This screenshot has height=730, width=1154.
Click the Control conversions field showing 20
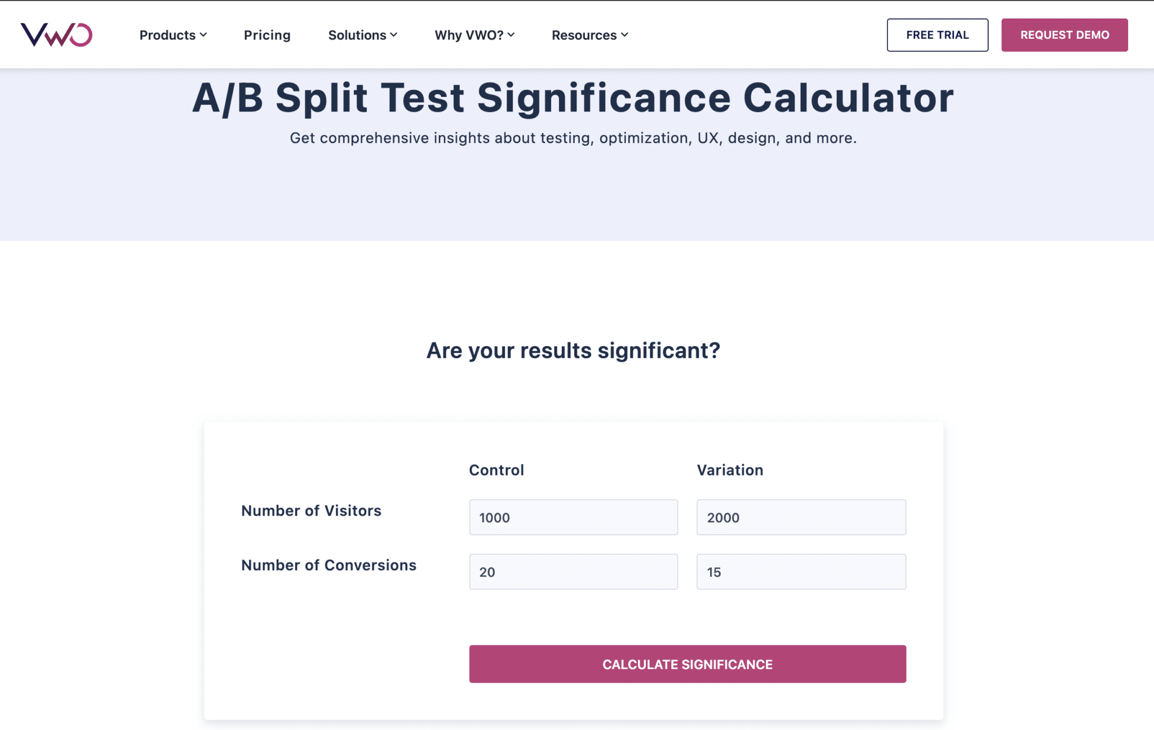pyautogui.click(x=574, y=572)
